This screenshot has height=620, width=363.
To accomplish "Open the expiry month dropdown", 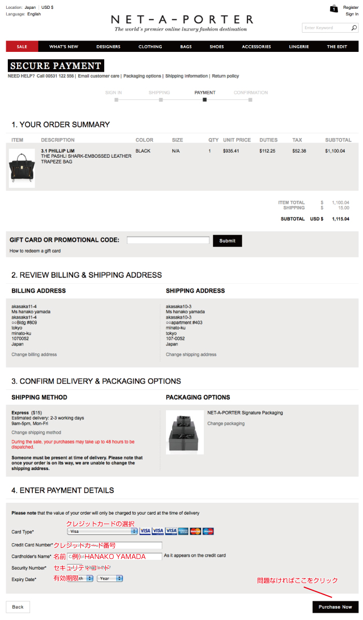I will tap(80, 578).
